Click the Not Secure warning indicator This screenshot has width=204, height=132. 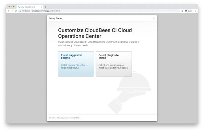(x=25, y=11)
